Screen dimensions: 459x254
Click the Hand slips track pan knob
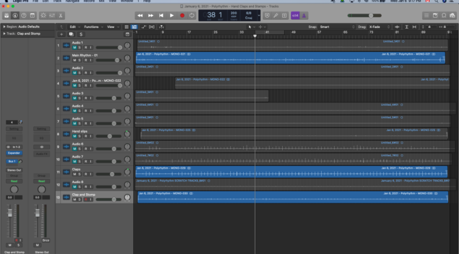(127, 134)
